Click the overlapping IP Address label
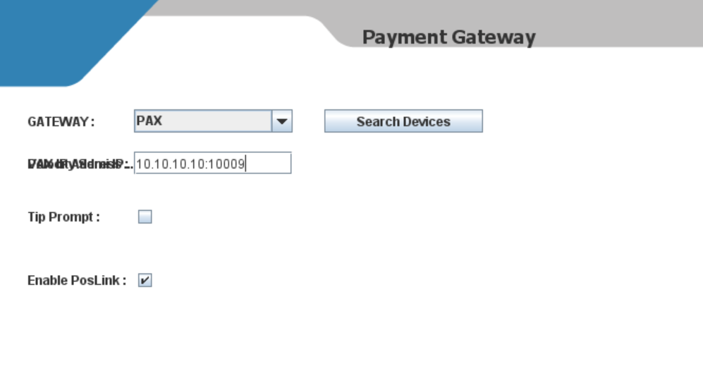The width and height of the screenshot is (703, 390). (x=80, y=164)
